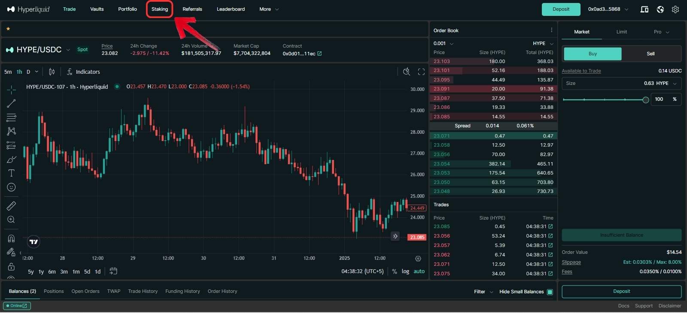687x313 pixels.
Task: Select the Buy side toggle
Action: (593, 54)
